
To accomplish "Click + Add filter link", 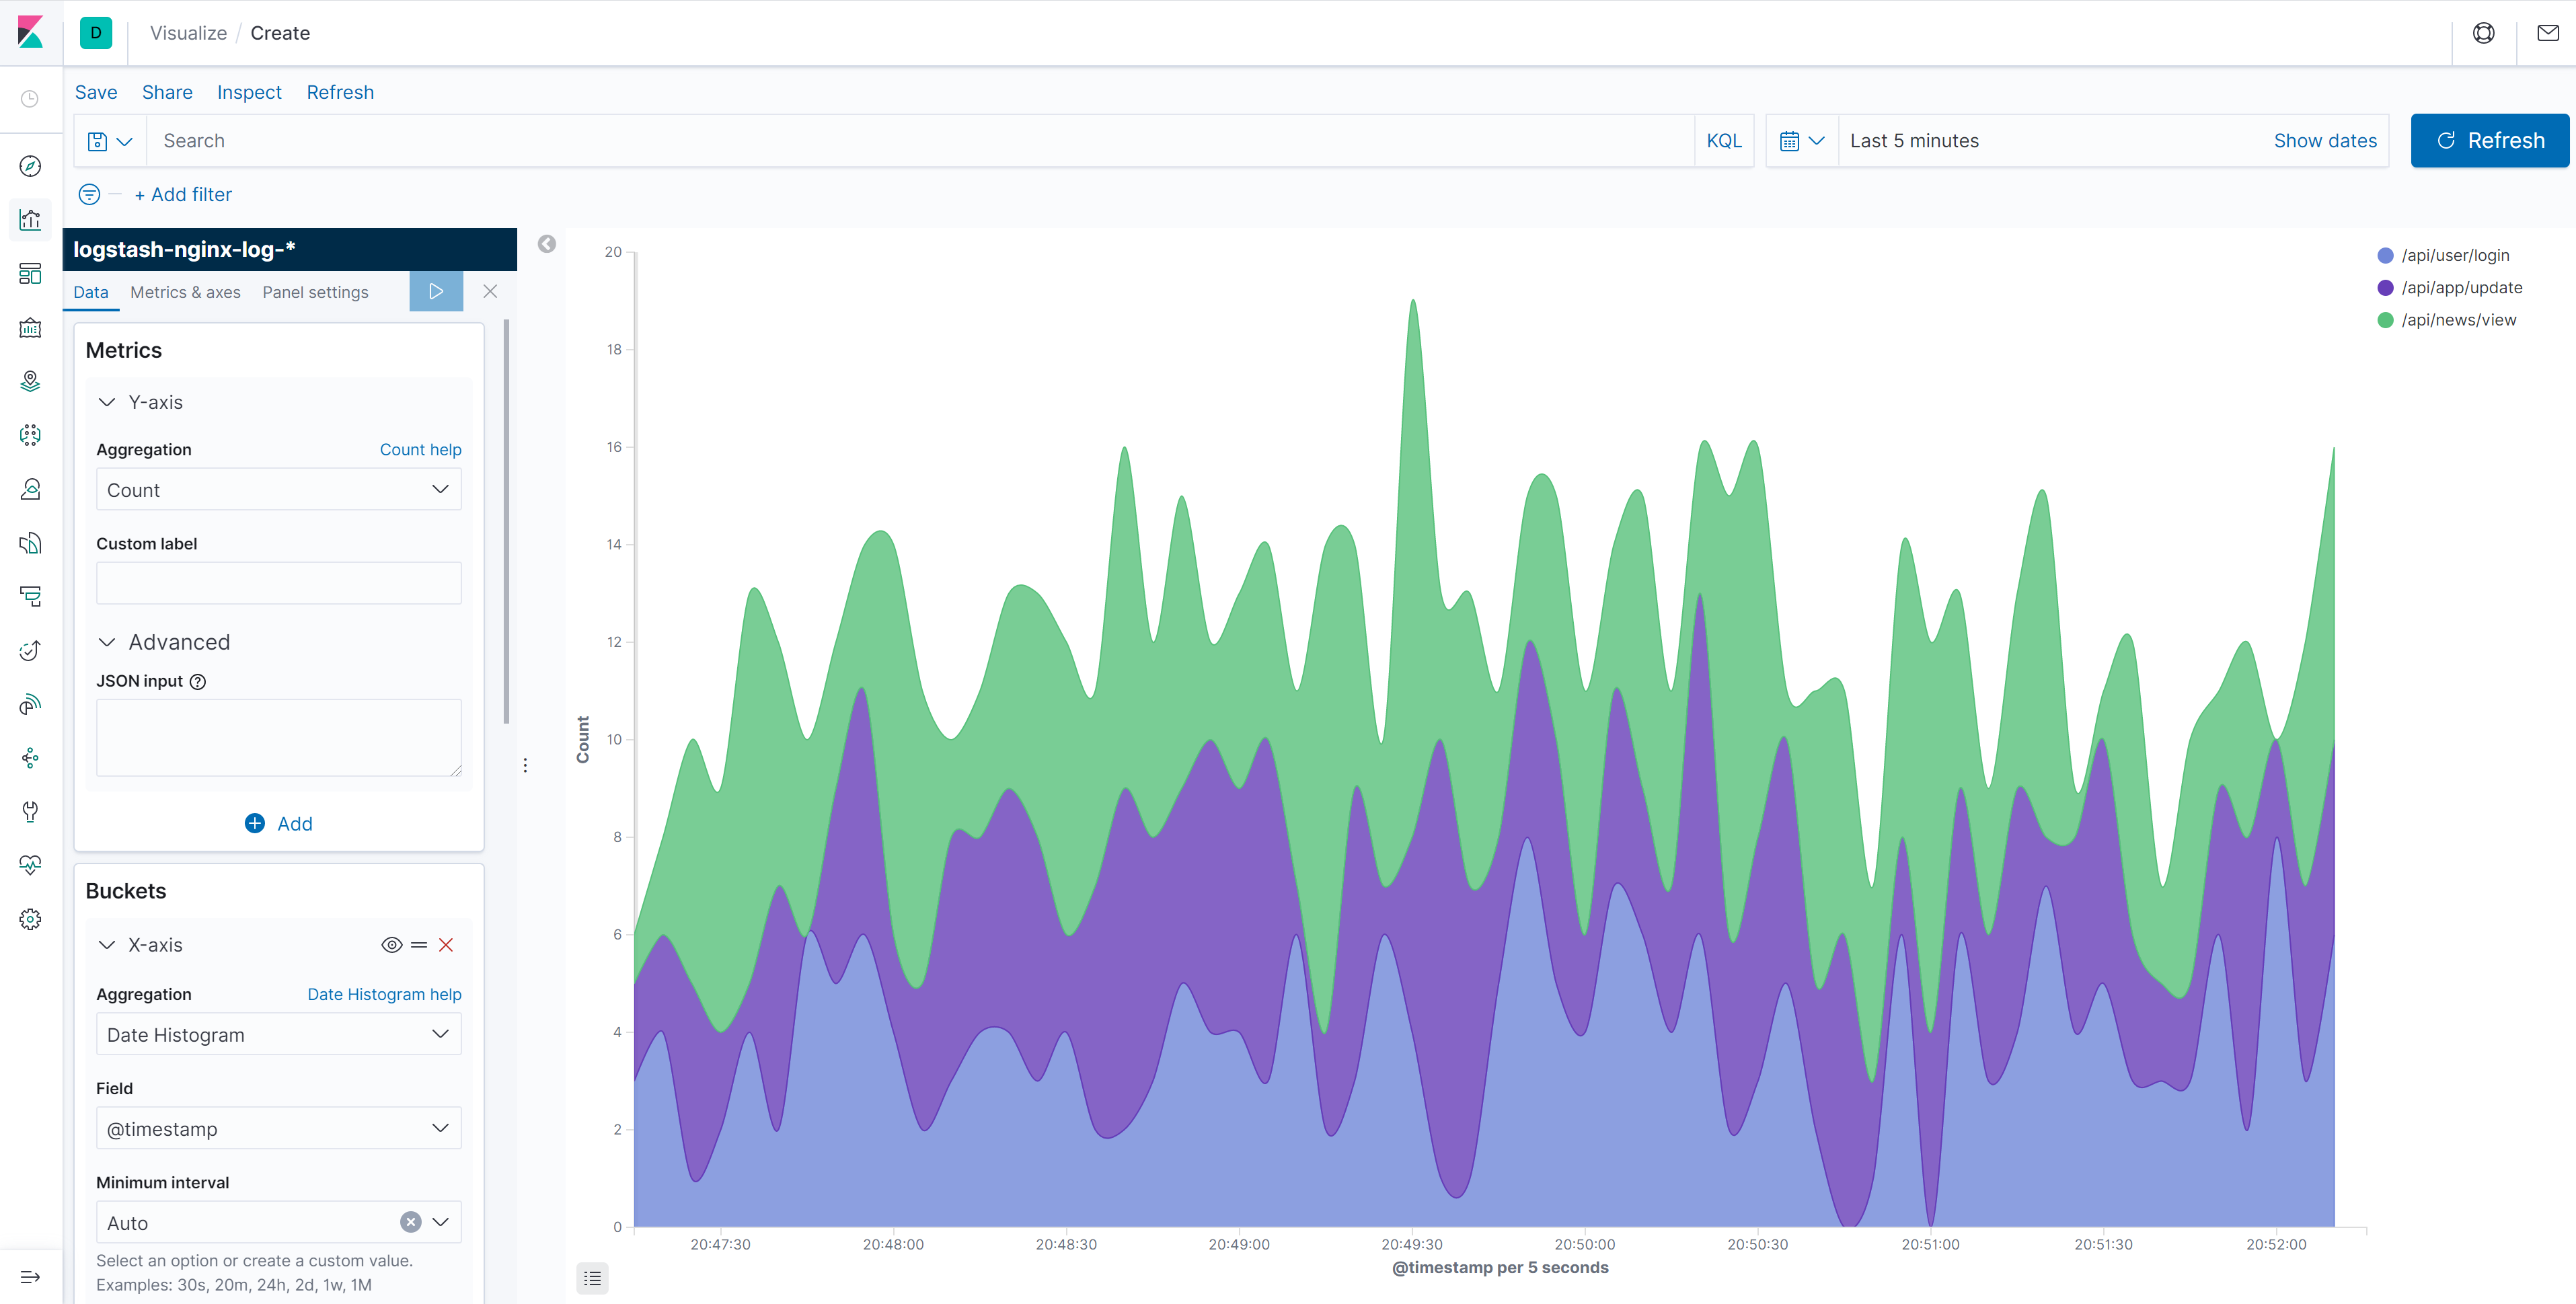I will coord(183,194).
